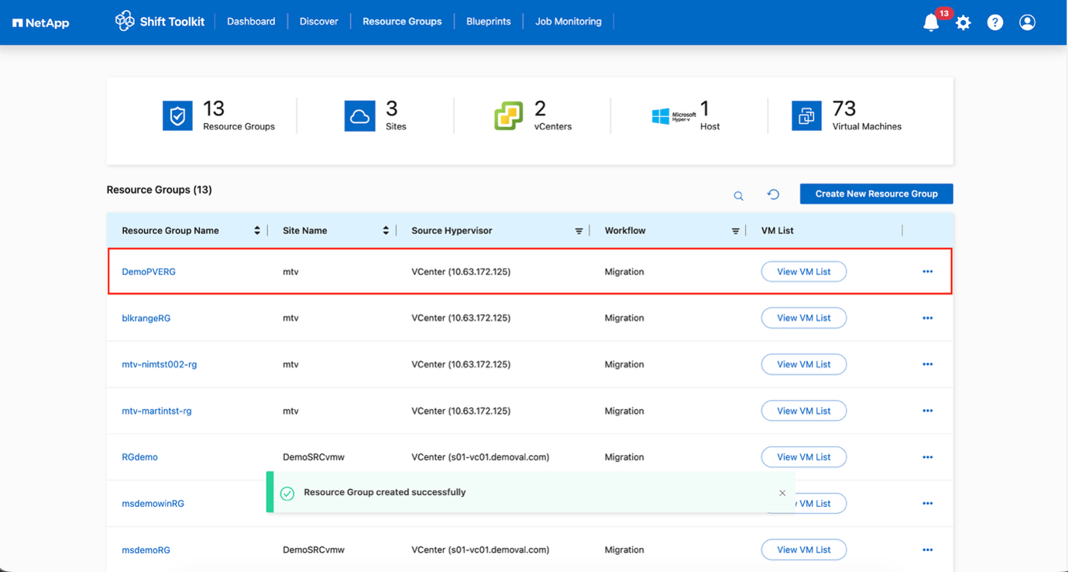Go to the Dashboard tab
This screenshot has height=575, width=1072.
(251, 22)
